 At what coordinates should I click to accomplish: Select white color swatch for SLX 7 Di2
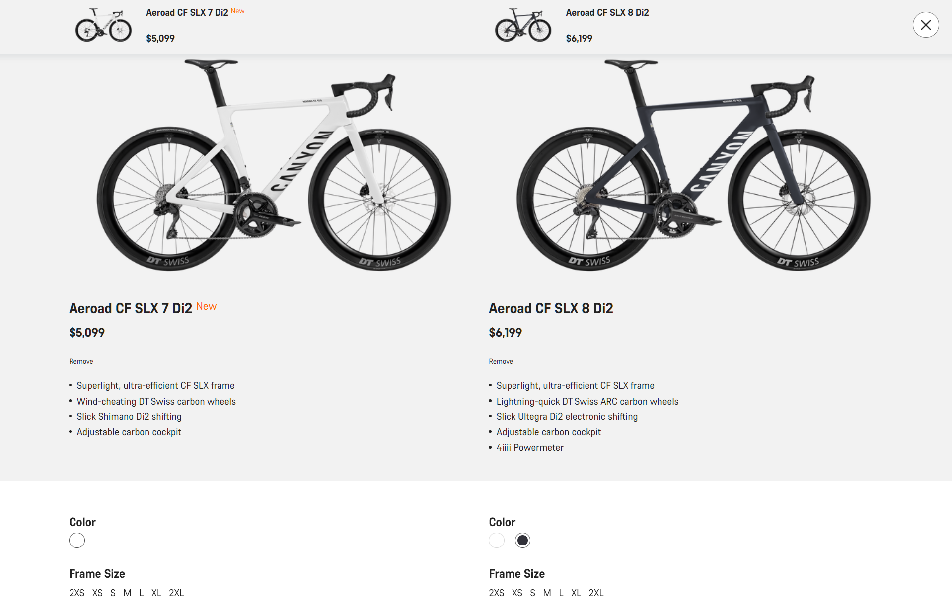point(77,541)
